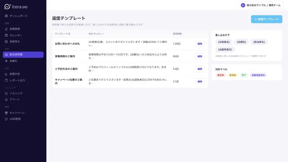288x162 pixels.
Task: Click the 31回 usage count
Action: tap(176, 82)
